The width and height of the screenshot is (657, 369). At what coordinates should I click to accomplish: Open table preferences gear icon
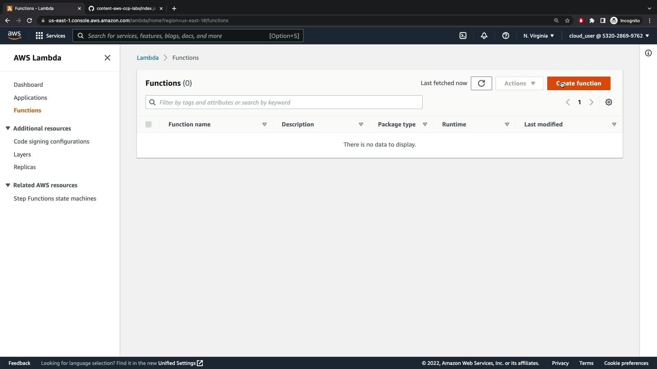[608, 102]
